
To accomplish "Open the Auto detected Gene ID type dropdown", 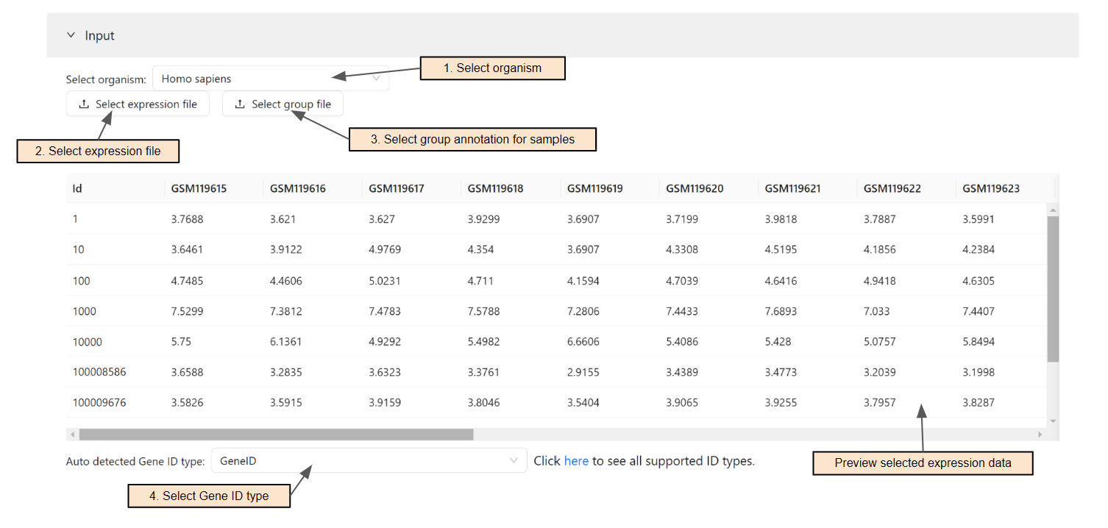I will pos(368,460).
